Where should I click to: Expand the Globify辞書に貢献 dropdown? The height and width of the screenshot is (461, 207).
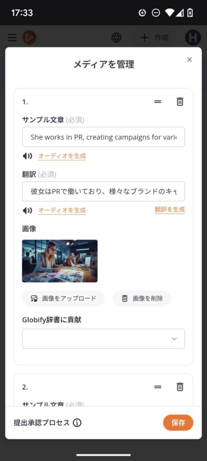pos(103,339)
